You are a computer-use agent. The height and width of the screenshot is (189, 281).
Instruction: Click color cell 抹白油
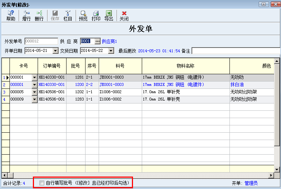pyautogui.click(x=252, y=85)
